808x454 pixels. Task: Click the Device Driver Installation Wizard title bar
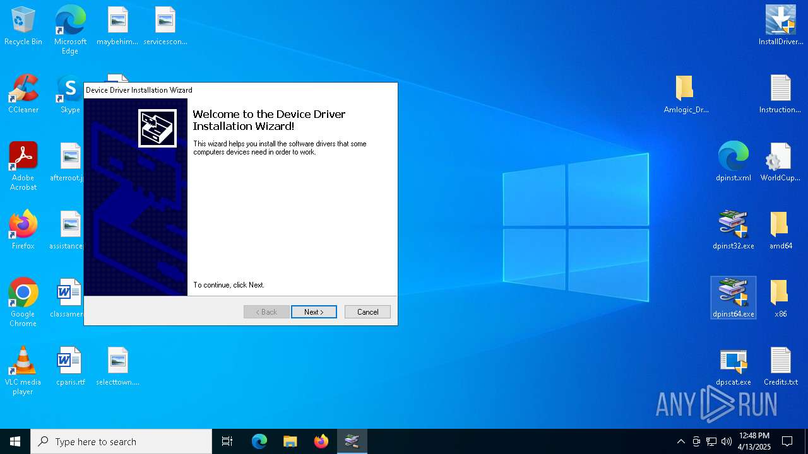(241, 90)
